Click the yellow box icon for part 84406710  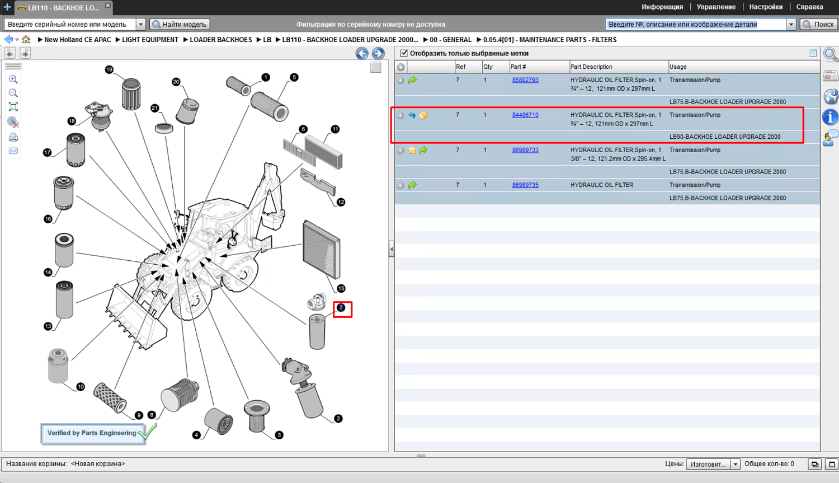point(423,115)
